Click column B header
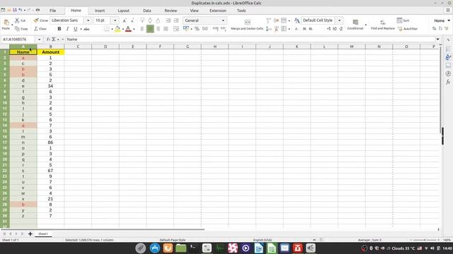The image size is (453, 254). (x=50, y=47)
